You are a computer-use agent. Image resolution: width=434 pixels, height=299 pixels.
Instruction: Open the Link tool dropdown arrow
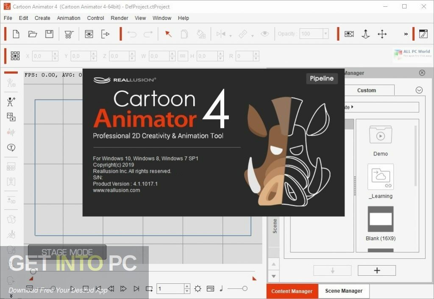click(x=252, y=36)
